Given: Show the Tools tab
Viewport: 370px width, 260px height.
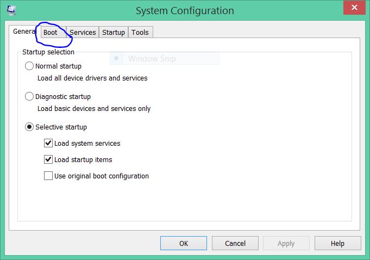Looking at the screenshot, I should [140, 33].
